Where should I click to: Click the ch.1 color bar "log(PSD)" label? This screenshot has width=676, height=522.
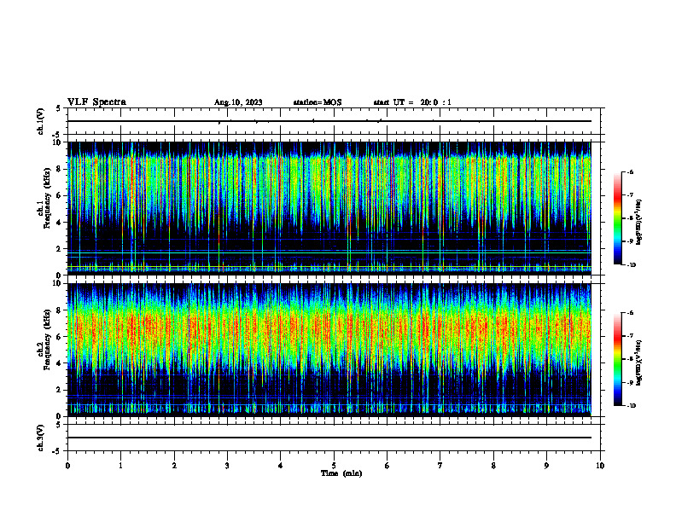(x=639, y=222)
